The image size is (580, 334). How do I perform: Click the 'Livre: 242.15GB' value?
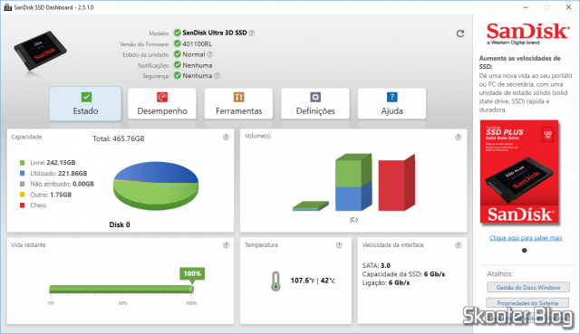click(x=53, y=163)
